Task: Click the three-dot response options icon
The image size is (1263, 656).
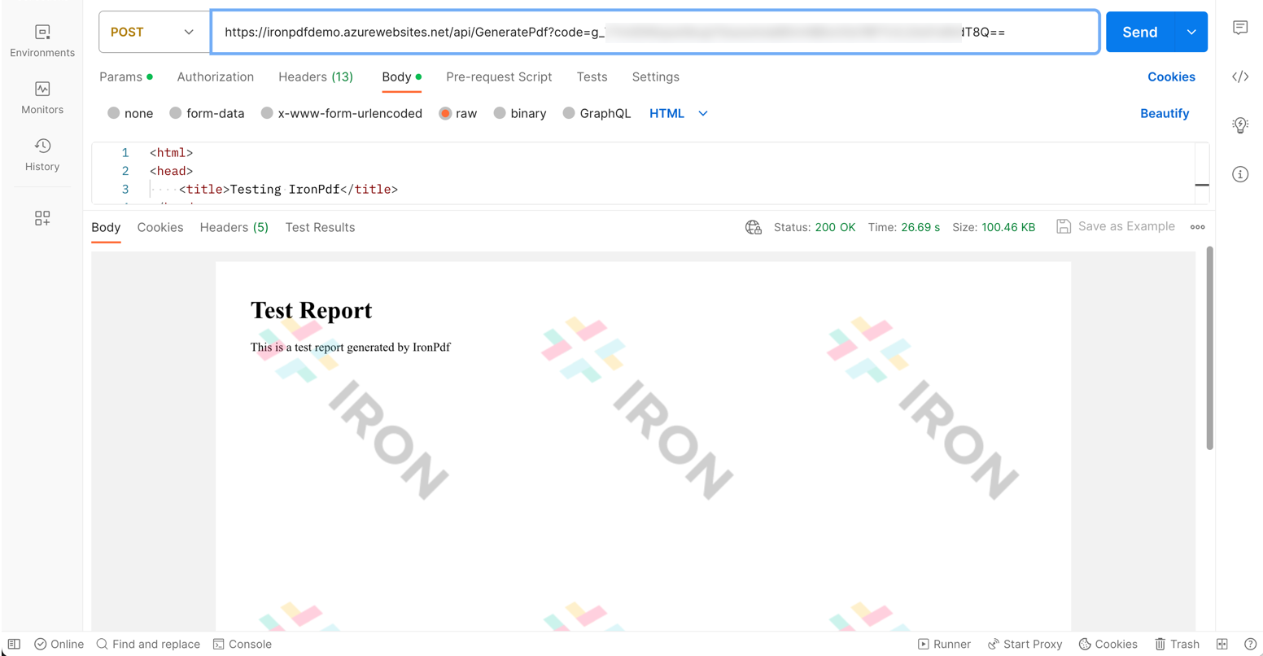Action: point(1198,227)
